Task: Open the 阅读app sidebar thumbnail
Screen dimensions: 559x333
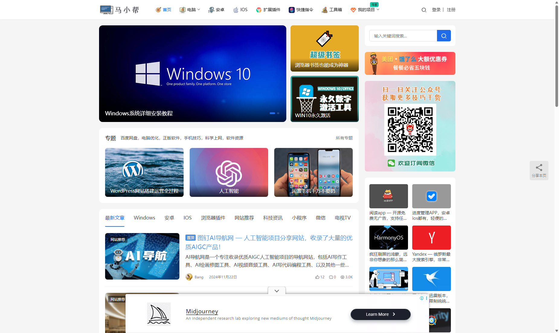Action: pyautogui.click(x=389, y=196)
